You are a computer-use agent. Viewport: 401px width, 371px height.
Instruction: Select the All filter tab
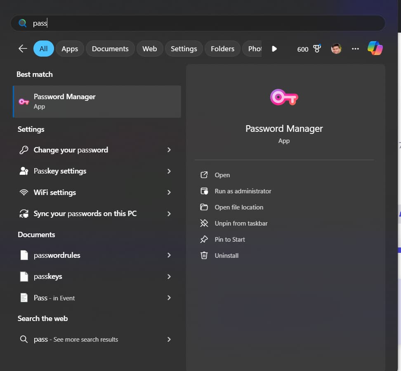click(43, 48)
